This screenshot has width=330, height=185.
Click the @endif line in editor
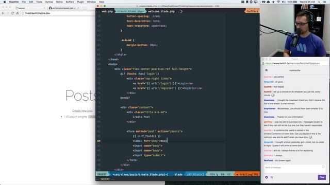coord(125,98)
